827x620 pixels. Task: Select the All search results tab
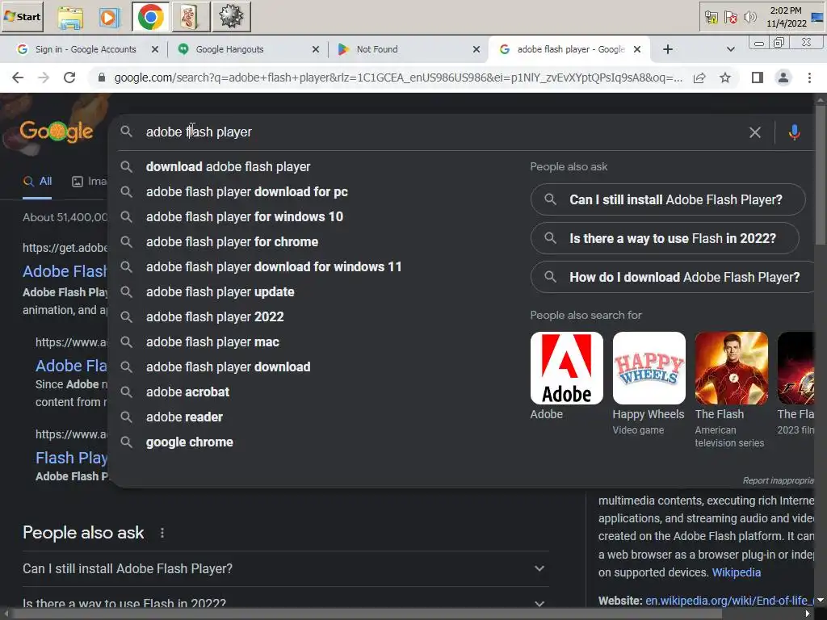pos(37,182)
